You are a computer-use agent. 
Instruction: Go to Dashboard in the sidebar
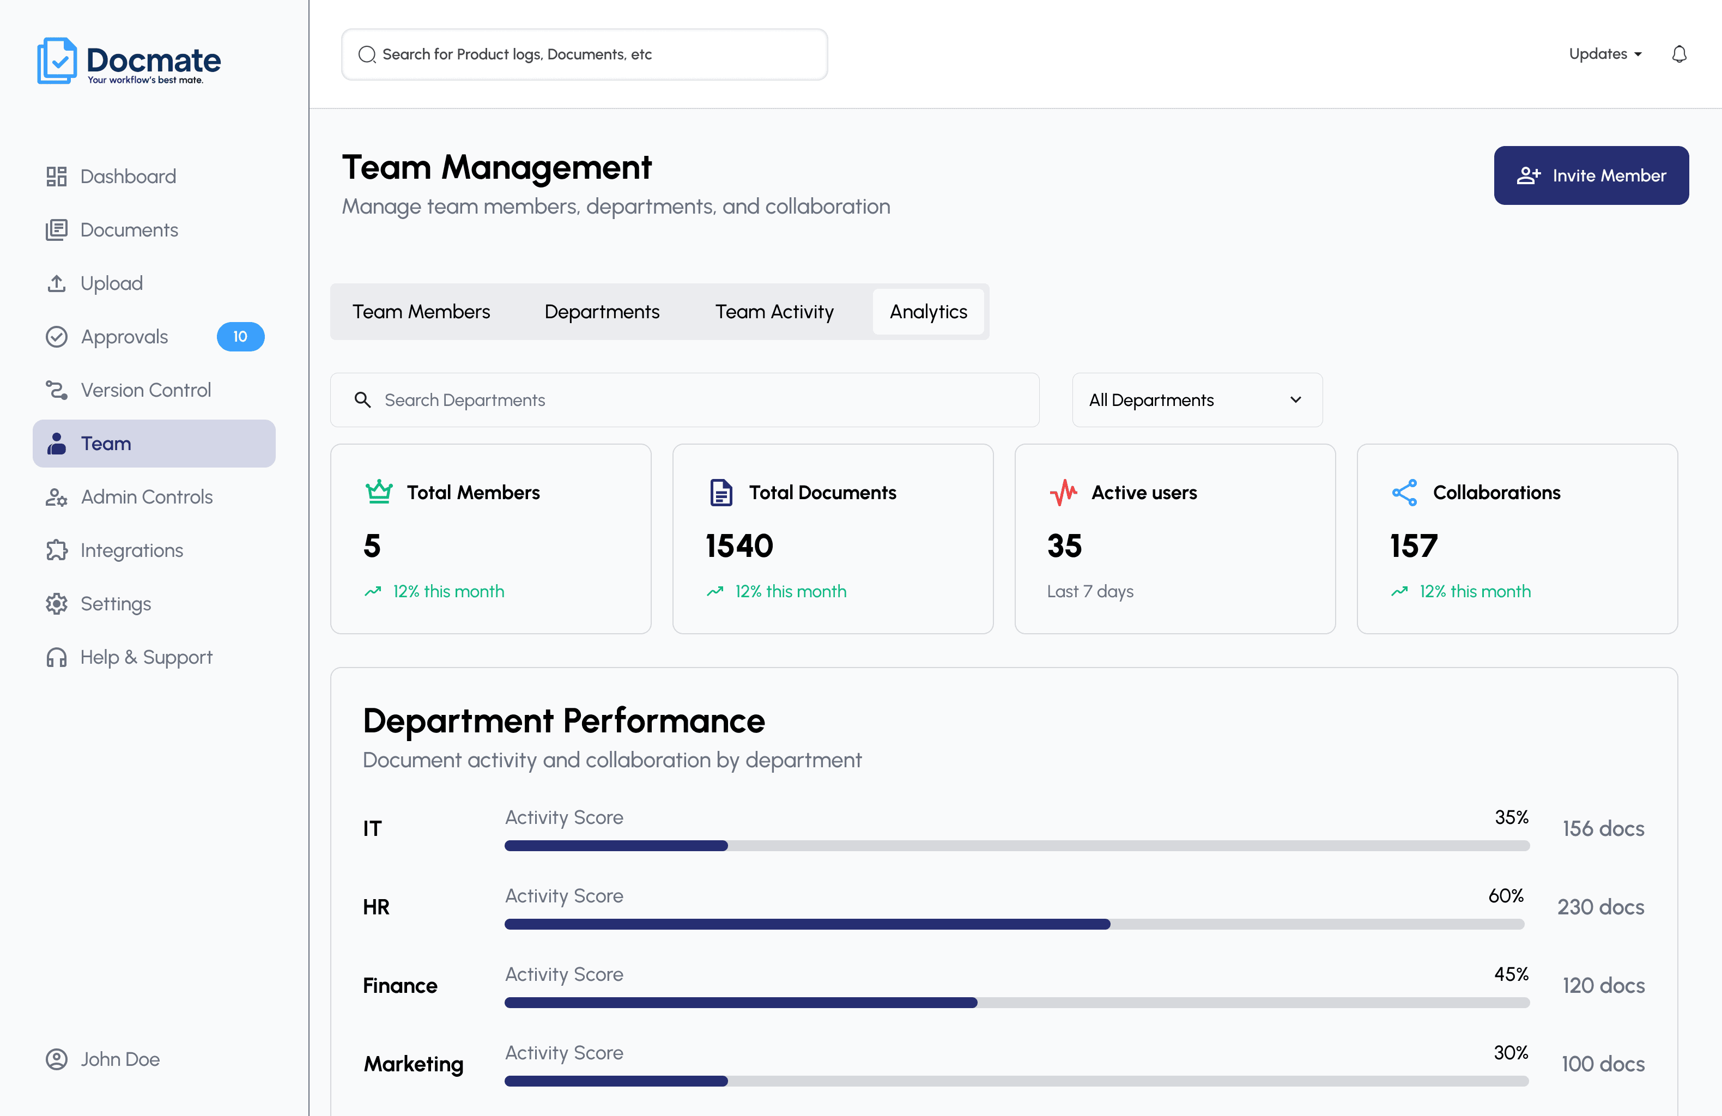click(154, 177)
